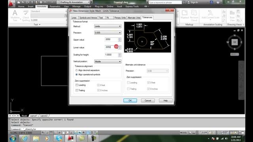This screenshot has width=253, height=142.
Task: Toggle 0 feet checkbox under Tolerance format
Action: [x=98, y=85]
